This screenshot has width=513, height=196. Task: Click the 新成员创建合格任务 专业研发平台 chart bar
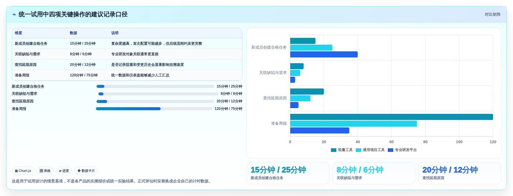click(x=324, y=54)
